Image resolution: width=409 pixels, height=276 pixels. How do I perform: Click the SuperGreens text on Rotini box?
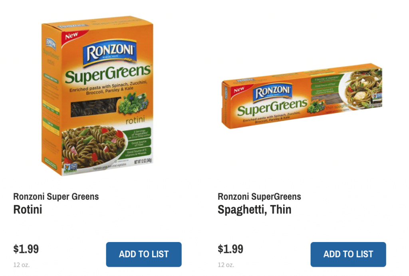pyautogui.click(x=108, y=74)
